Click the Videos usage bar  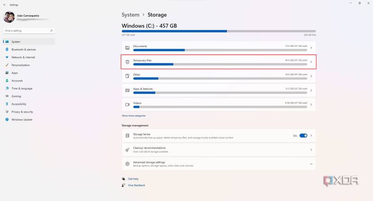point(220,107)
